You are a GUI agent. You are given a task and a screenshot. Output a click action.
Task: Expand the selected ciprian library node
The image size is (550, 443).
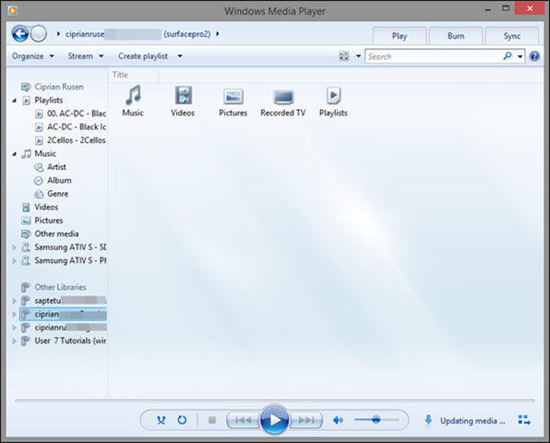(x=14, y=315)
